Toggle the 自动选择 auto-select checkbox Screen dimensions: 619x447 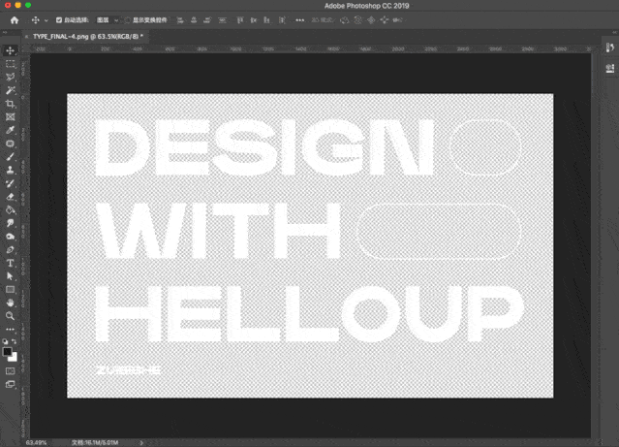[x=59, y=19]
